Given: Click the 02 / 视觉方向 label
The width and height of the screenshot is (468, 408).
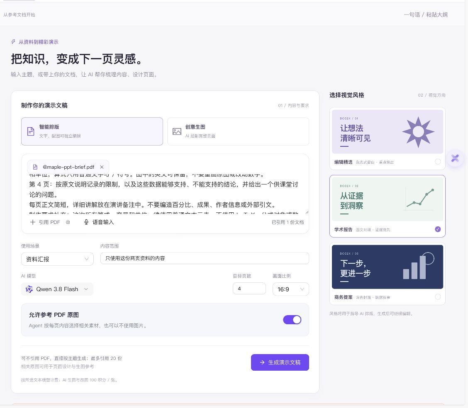Looking at the screenshot, I should coord(431,95).
